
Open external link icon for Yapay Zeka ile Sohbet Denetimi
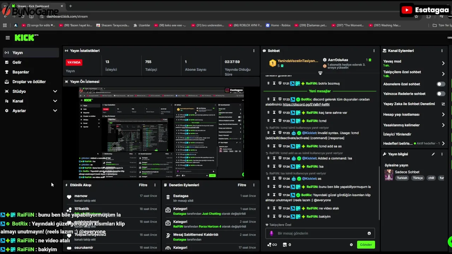[x=443, y=104]
